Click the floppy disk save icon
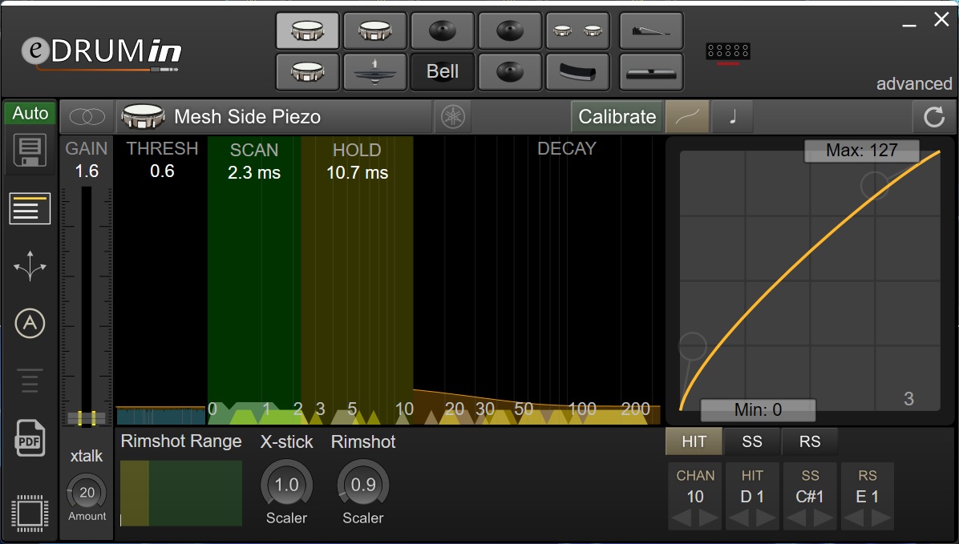Screen dimensions: 959x544 30,151
